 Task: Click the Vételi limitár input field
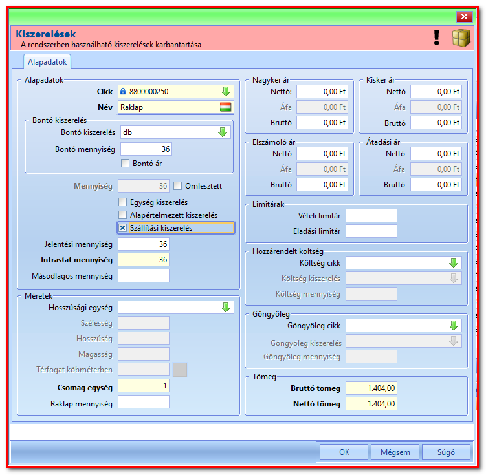click(x=371, y=215)
